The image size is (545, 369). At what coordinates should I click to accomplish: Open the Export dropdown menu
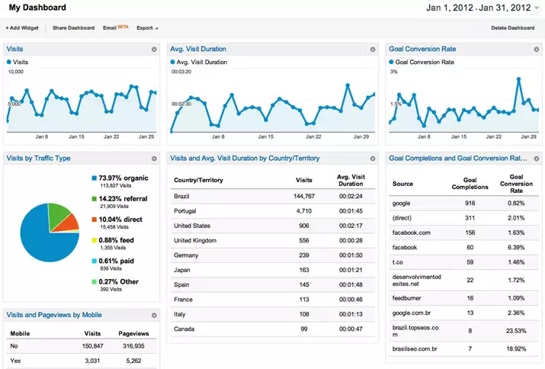pyautogui.click(x=147, y=28)
